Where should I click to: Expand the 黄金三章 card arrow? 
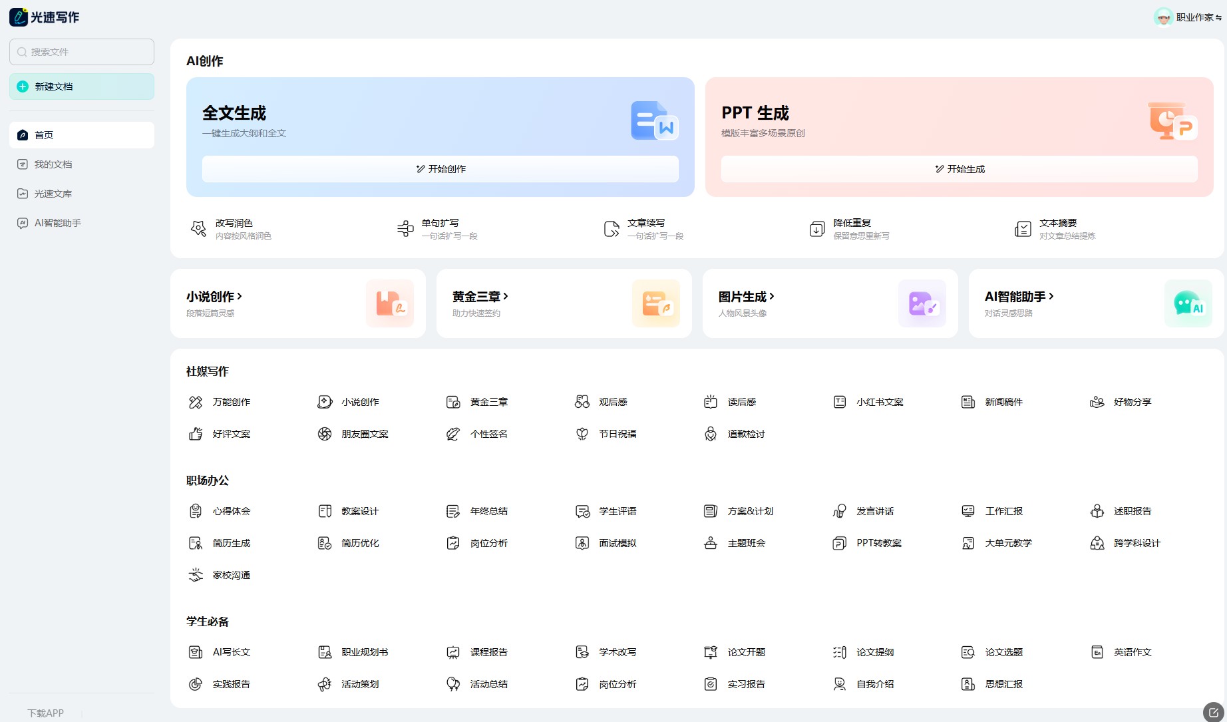(506, 296)
